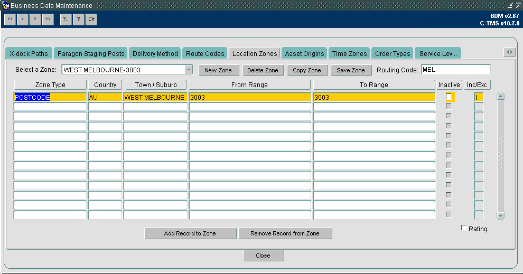Click the Town / Suburb column header
523x274 pixels.
[x=156, y=85]
